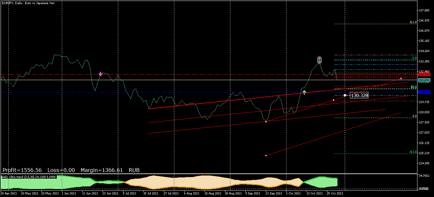Click the Loss=0.00 text
Screen dimensions: 434x197
pos(61,170)
